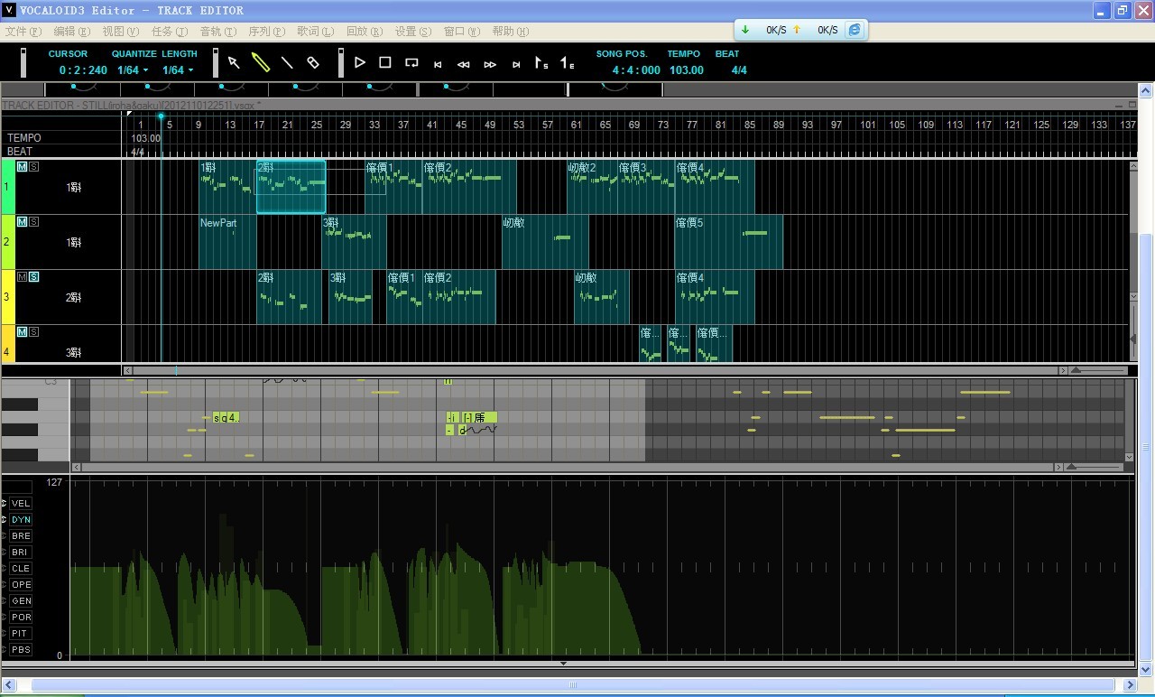Open the 音轨(T) menu
The height and width of the screenshot is (697, 1155).
tap(218, 32)
